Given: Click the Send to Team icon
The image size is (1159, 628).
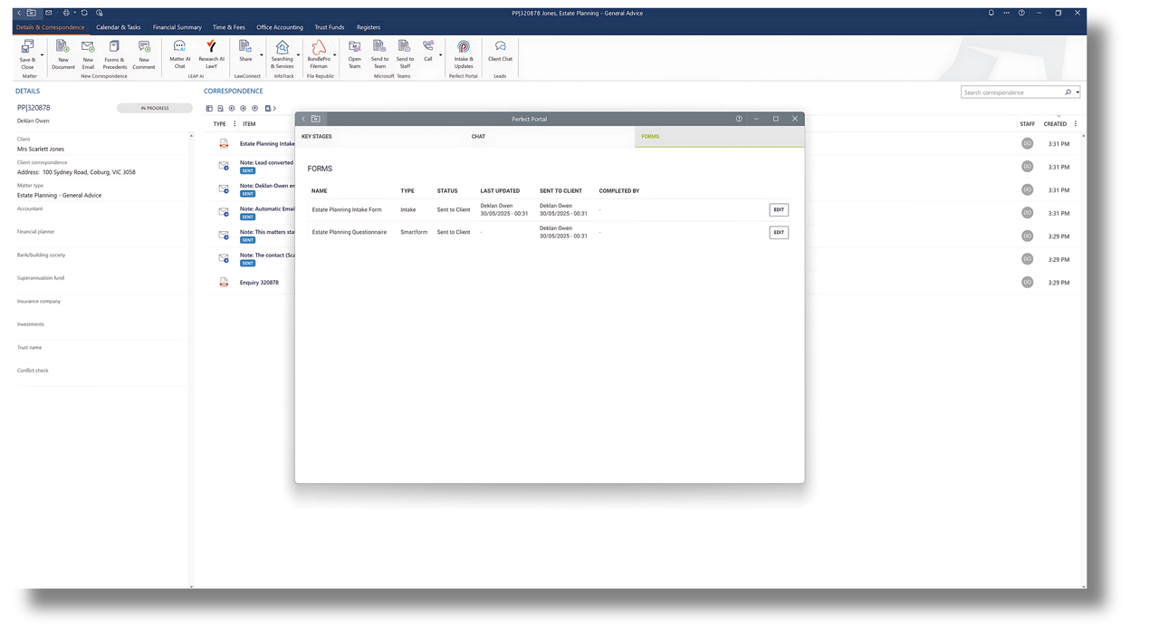Looking at the screenshot, I should [x=379, y=53].
